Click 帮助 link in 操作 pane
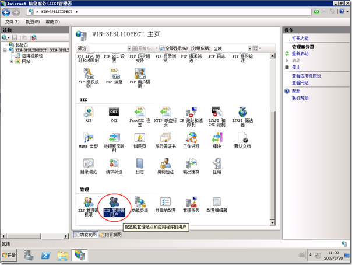352x265 pixels. (x=296, y=91)
